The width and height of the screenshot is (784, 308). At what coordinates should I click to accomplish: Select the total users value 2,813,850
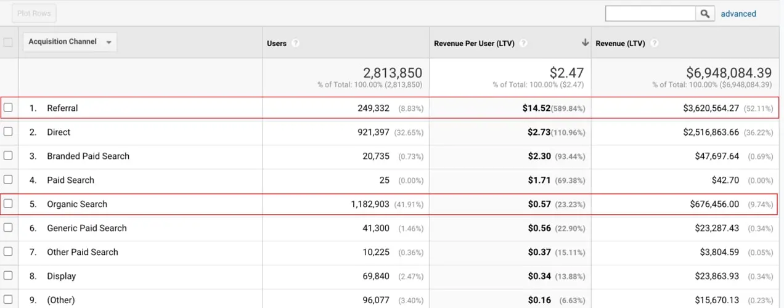tap(393, 73)
